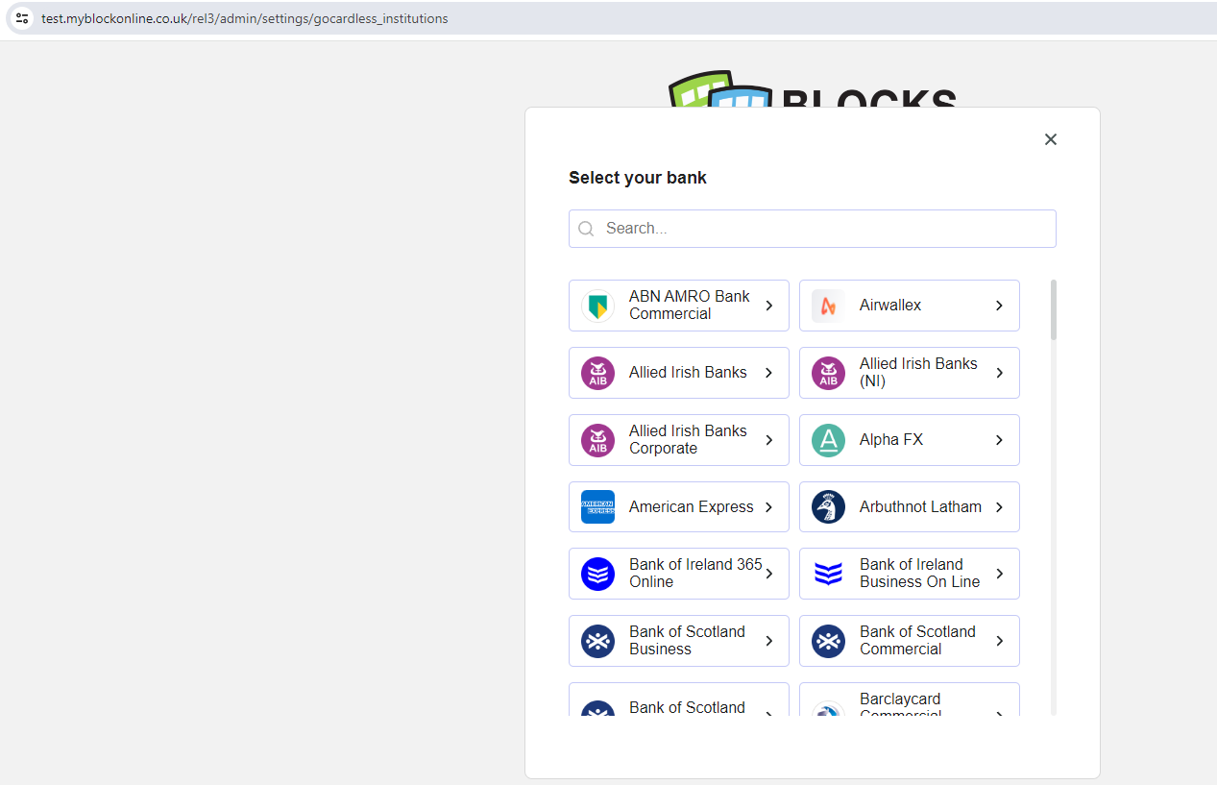This screenshot has width=1217, height=785.
Task: Click chevron next to Allied Irish Banks (NI)
Action: pyautogui.click(x=1000, y=373)
